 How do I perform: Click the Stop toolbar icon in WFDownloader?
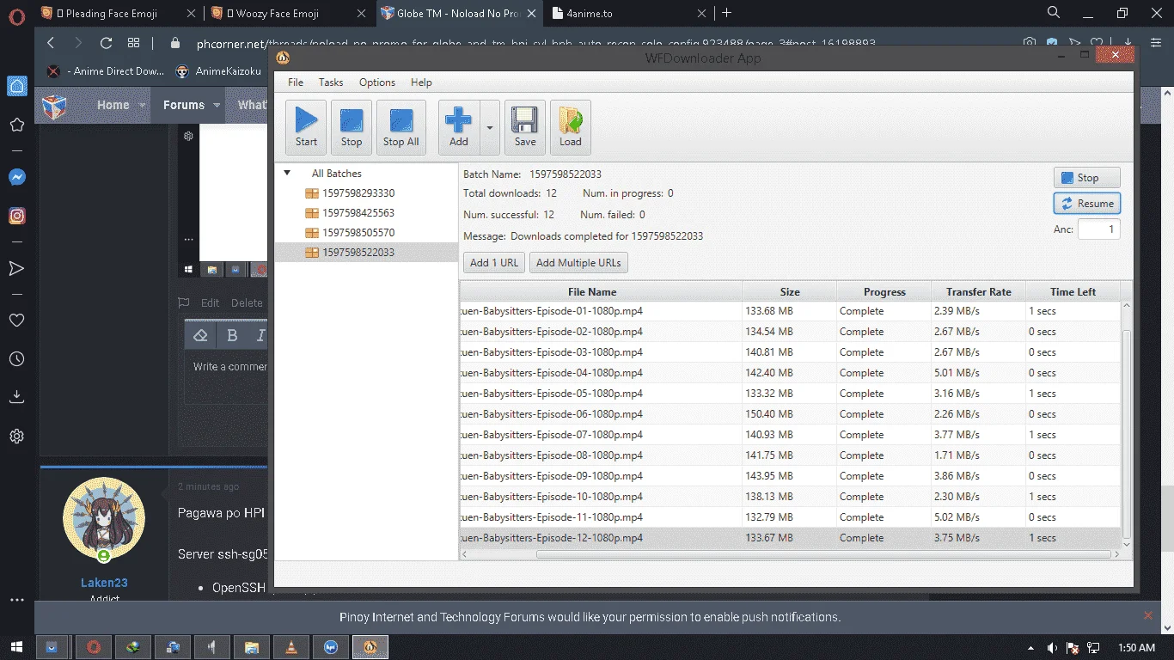[352, 127]
